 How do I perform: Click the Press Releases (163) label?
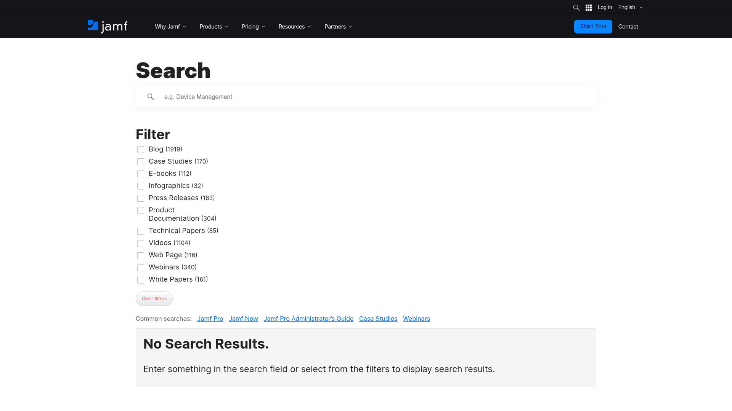pyautogui.click(x=181, y=198)
